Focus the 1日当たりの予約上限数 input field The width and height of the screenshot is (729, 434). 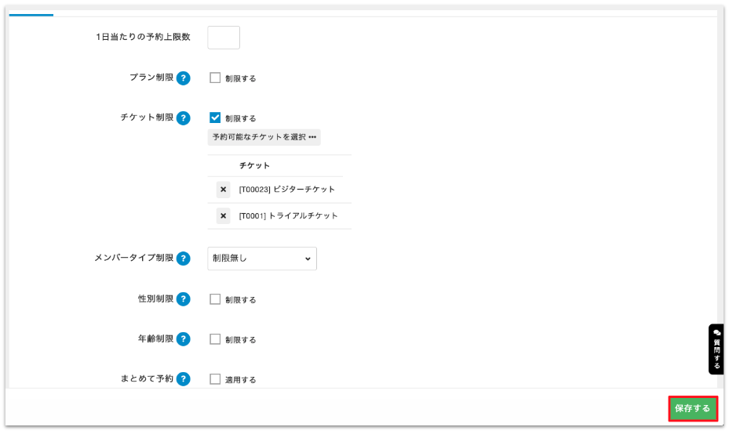coord(224,38)
